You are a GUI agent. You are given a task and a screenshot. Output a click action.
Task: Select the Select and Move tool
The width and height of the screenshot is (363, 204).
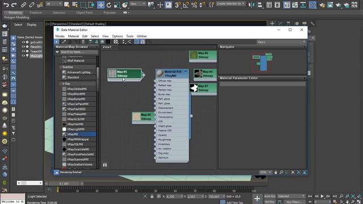tap(101, 5)
